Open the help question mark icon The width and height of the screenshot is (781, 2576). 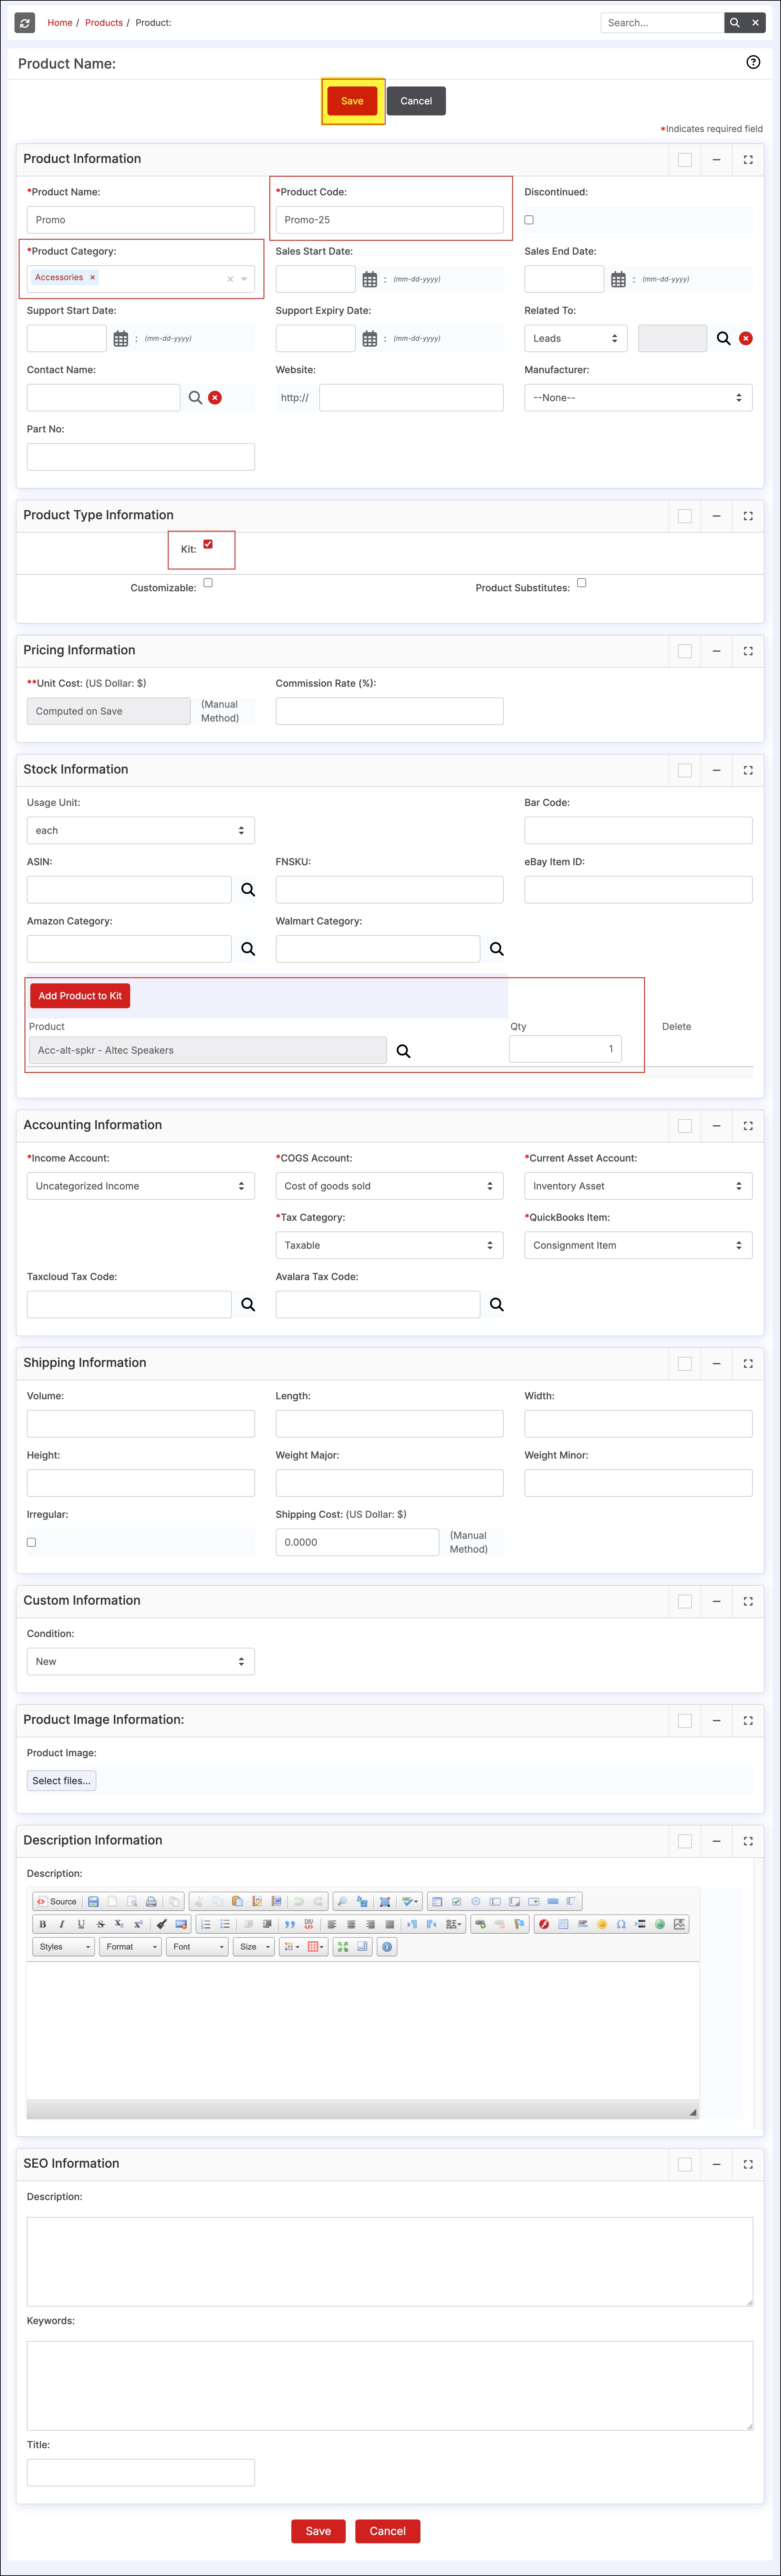coord(753,62)
